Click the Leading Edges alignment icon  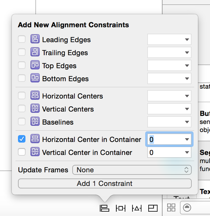click(35, 39)
